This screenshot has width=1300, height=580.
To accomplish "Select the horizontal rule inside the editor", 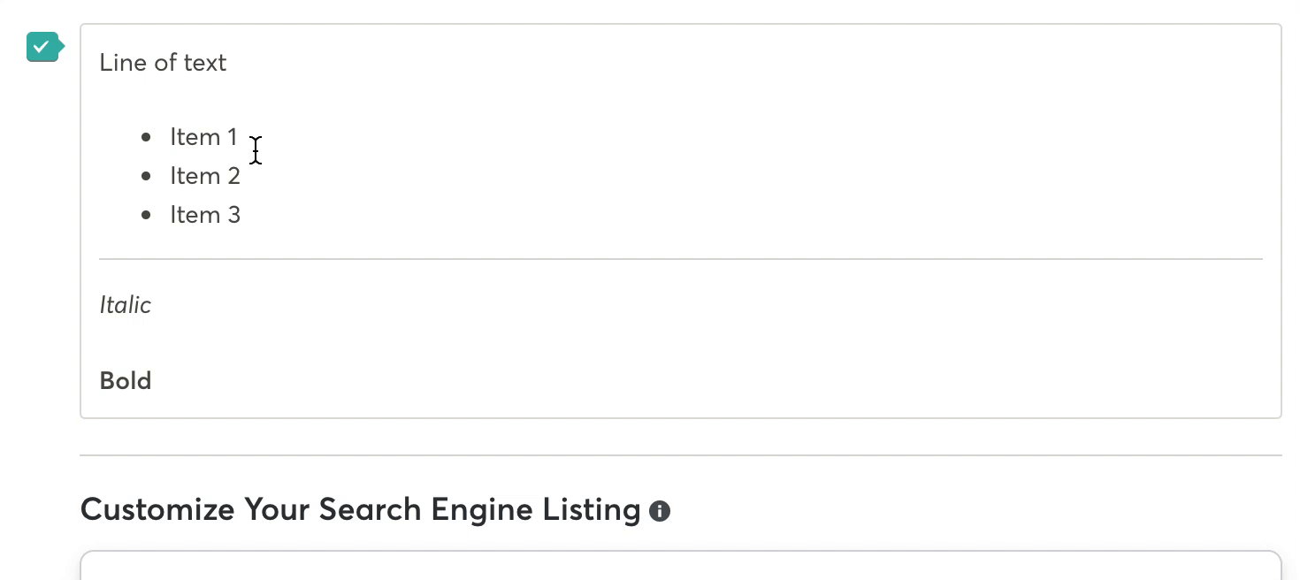I will pyautogui.click(x=681, y=259).
